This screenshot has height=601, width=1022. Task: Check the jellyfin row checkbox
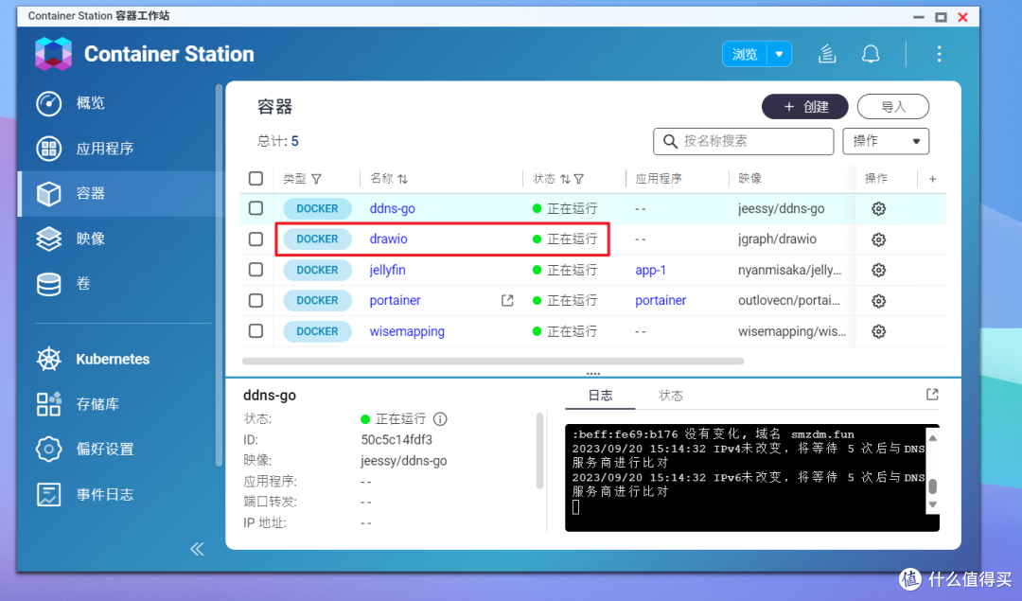click(255, 269)
